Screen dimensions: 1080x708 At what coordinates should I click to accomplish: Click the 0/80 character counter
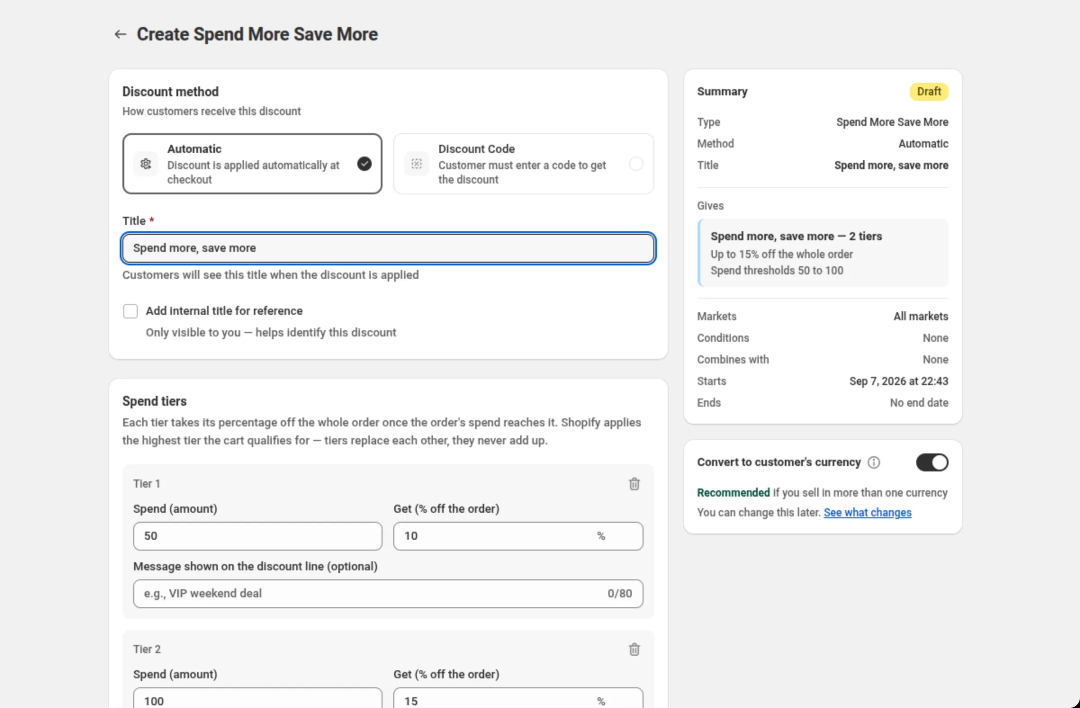click(x=619, y=594)
